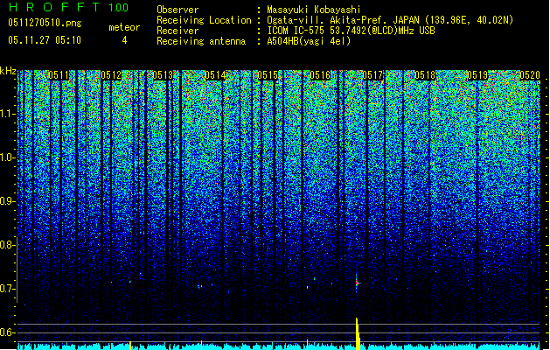Click the 0.8 kHz axis label
The image size is (550, 350).
pos(7,245)
